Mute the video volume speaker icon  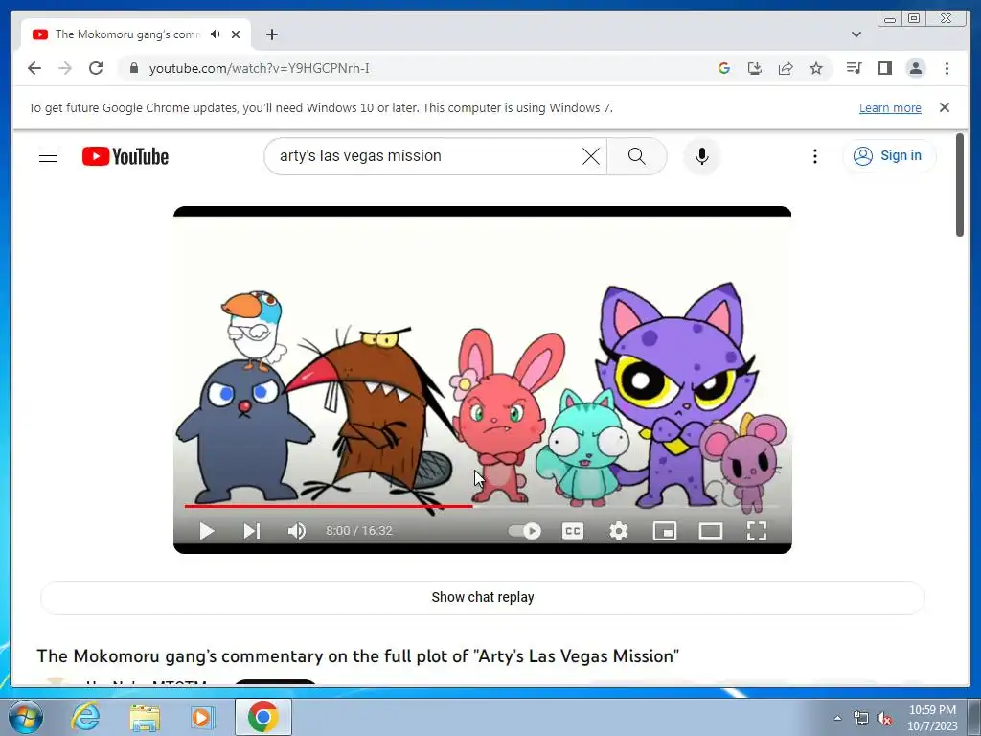point(297,531)
